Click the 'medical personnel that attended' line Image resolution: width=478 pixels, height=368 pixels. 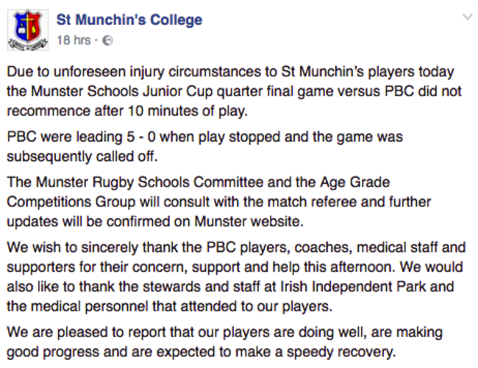(169, 306)
